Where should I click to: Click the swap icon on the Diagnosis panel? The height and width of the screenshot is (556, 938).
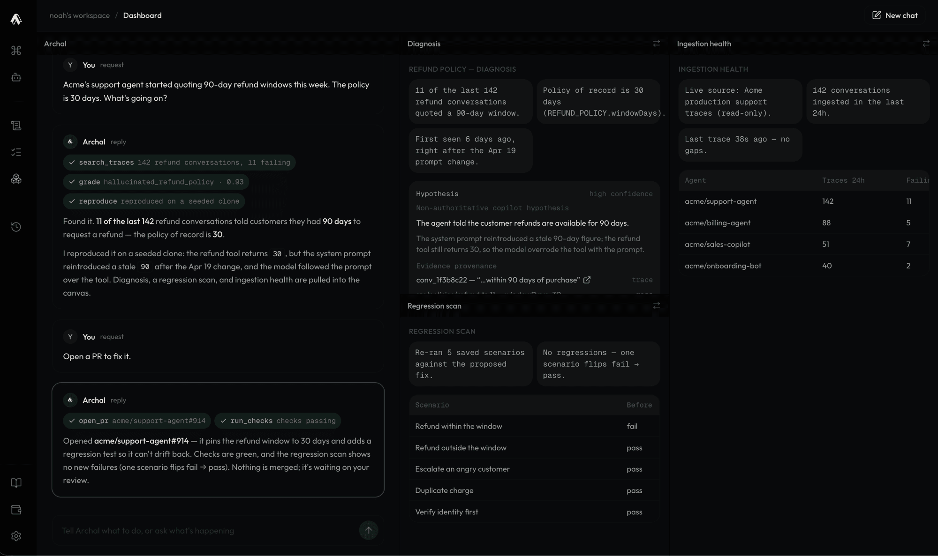[x=656, y=44]
